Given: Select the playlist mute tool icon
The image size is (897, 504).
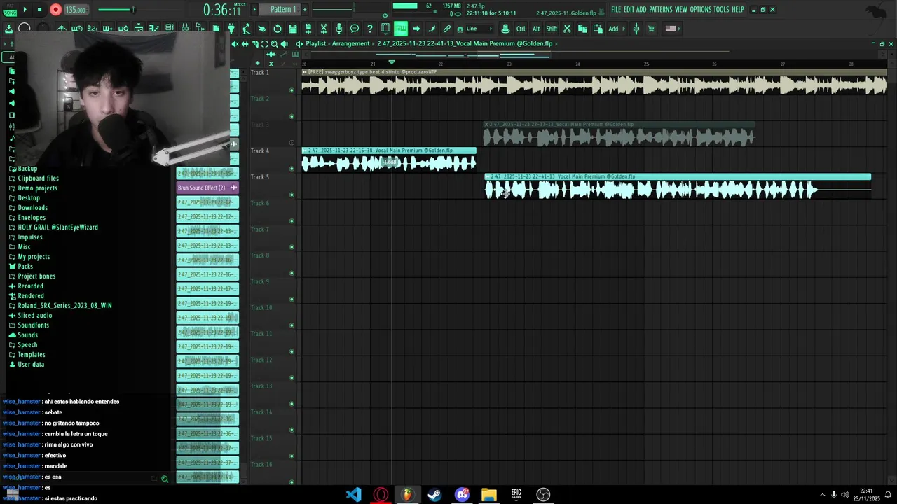Looking at the screenshot, I should 235,44.
